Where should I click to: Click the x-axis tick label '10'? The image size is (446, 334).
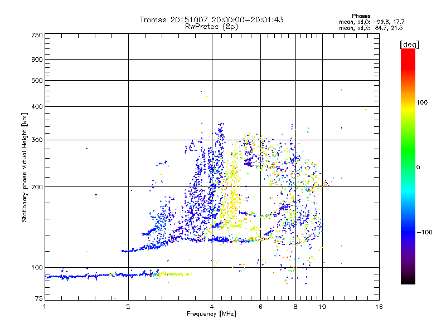[322, 307]
